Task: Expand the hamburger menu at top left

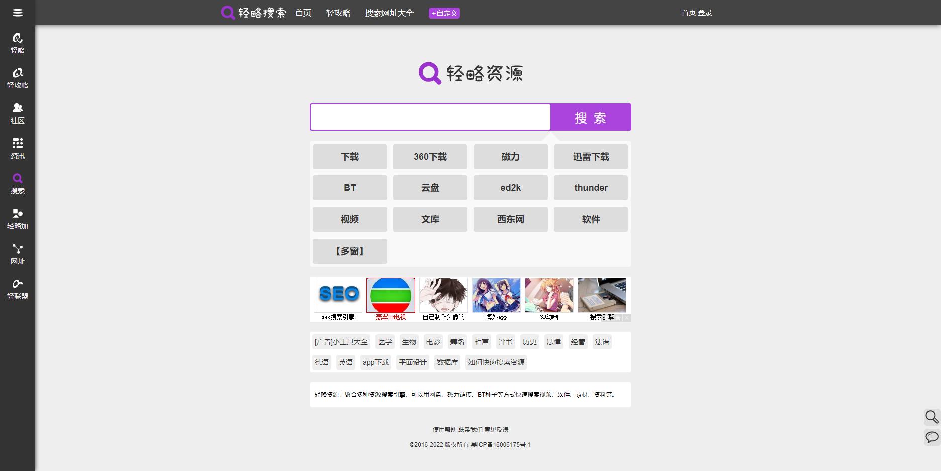Action: point(18,13)
